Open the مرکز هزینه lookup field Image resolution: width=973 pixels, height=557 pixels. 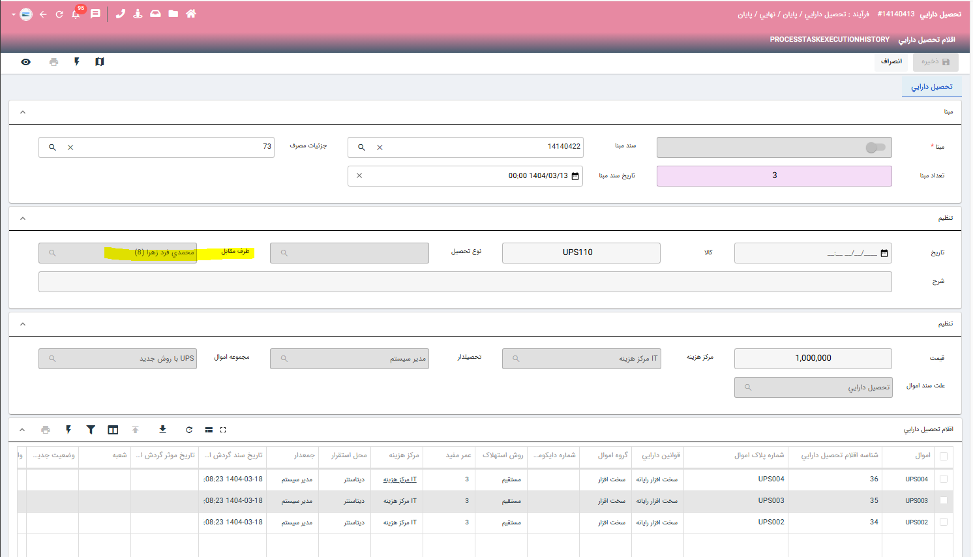tap(581, 359)
